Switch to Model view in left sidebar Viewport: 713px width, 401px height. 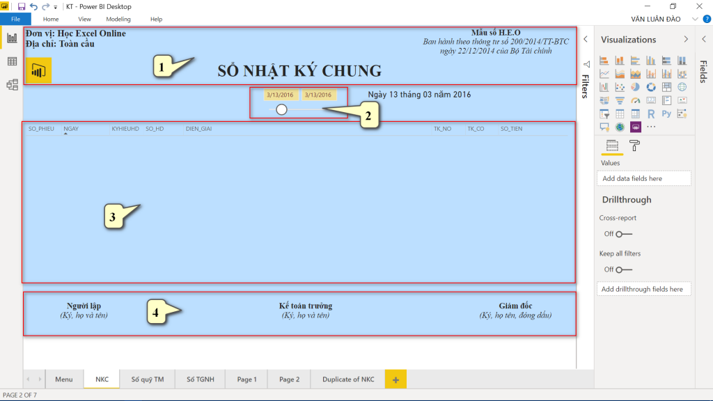pyautogui.click(x=11, y=86)
